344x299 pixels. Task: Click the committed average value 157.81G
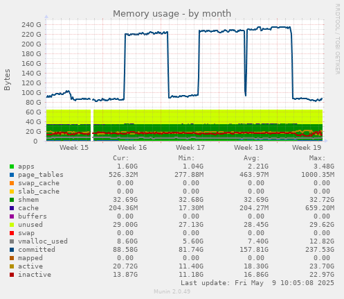(x=254, y=250)
